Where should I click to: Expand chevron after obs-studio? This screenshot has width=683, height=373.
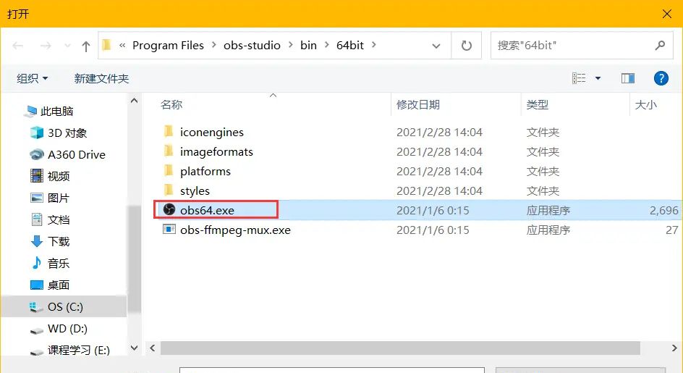coord(291,45)
